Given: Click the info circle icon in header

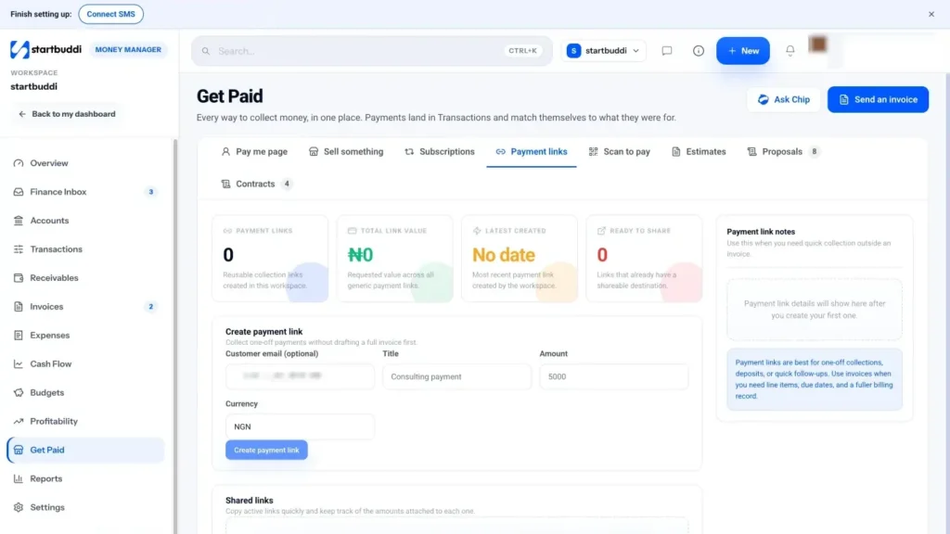Looking at the screenshot, I should pyautogui.click(x=699, y=51).
